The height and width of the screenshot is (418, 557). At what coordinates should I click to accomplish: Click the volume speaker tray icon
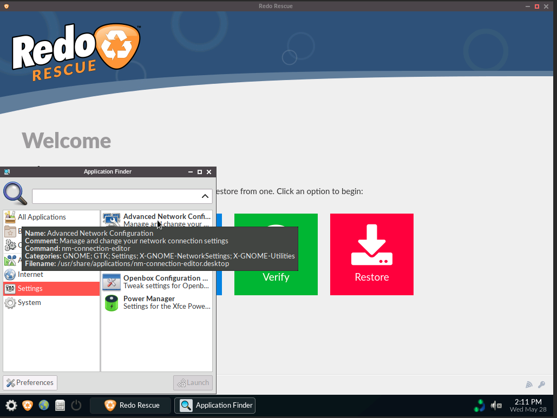496,405
